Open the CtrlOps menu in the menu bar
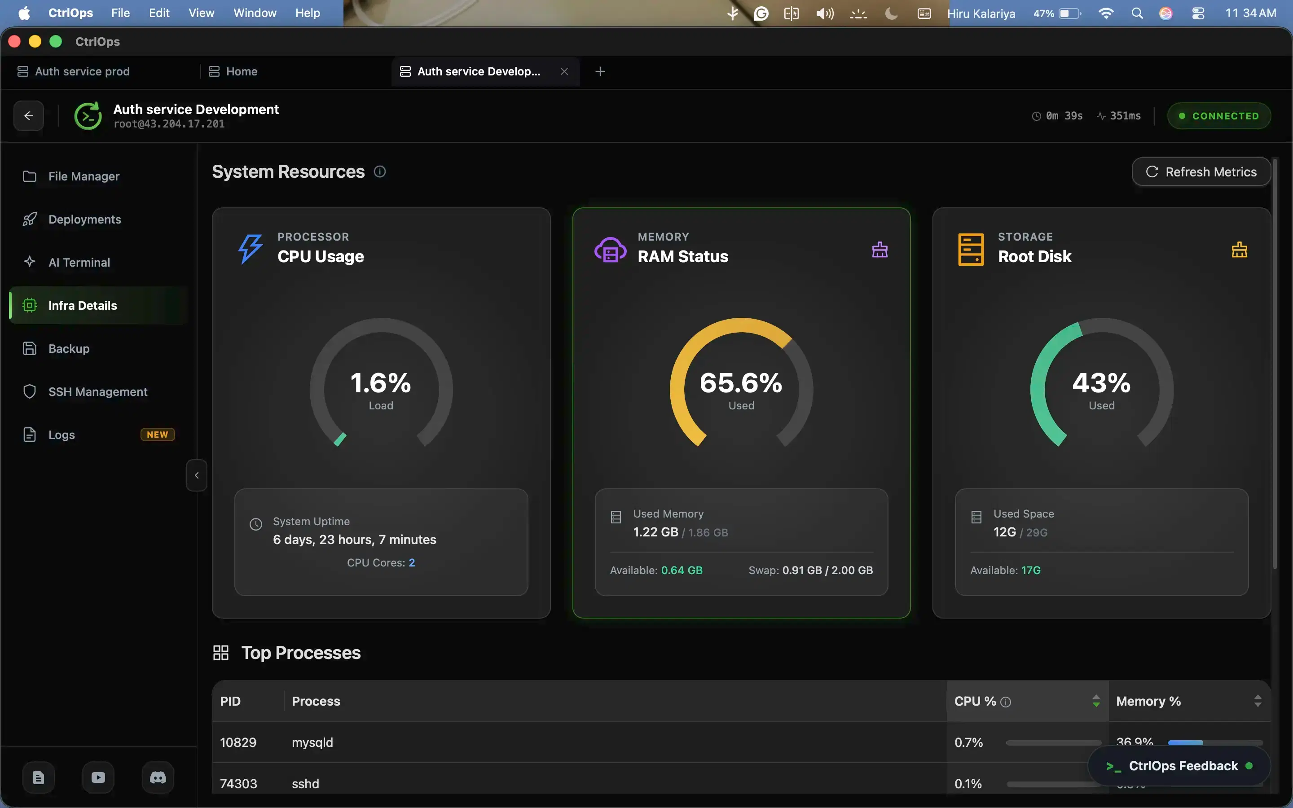The width and height of the screenshot is (1293, 808). [x=70, y=13]
